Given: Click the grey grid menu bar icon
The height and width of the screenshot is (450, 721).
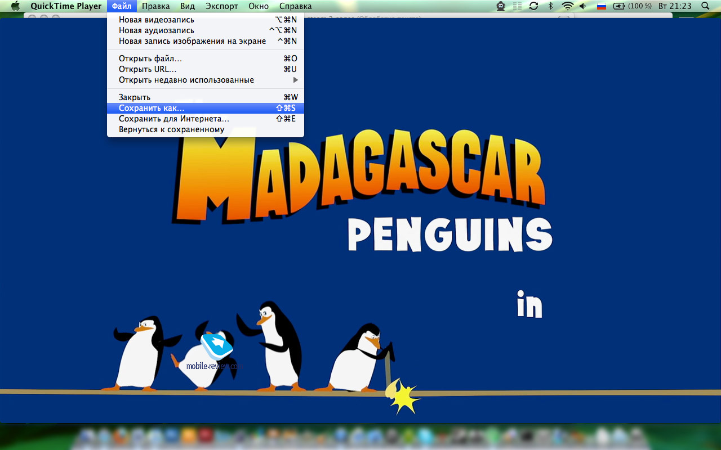Looking at the screenshot, I should click(517, 6).
